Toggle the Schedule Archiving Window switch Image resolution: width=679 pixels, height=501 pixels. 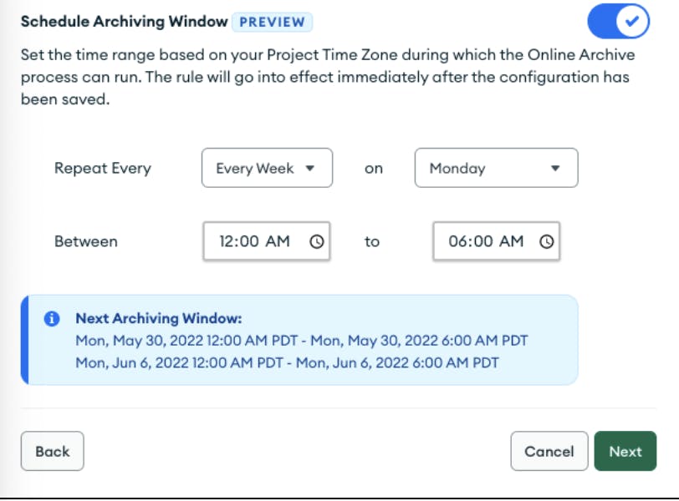pos(618,22)
